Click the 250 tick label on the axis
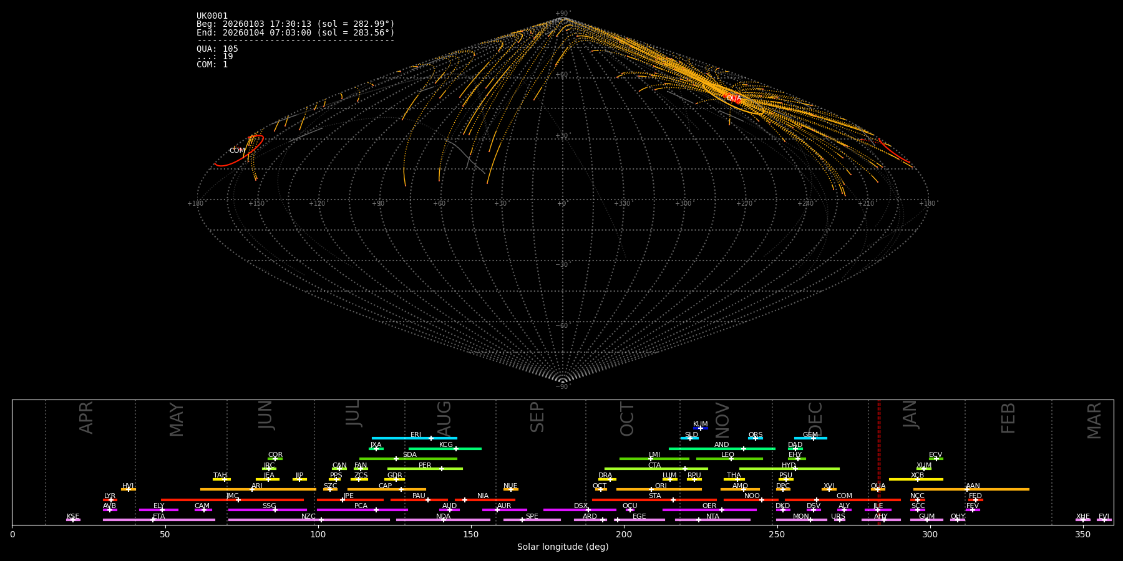Screen dimensions: 1123x561 pyautogui.click(x=777, y=535)
